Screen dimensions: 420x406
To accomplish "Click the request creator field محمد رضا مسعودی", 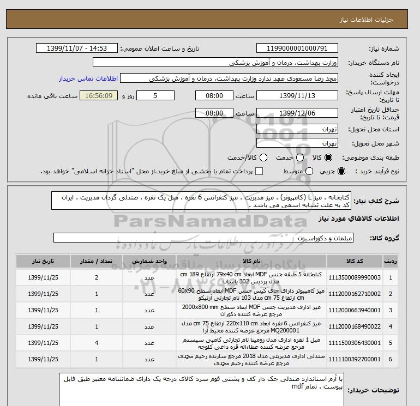I will pyautogui.click(x=229, y=78).
